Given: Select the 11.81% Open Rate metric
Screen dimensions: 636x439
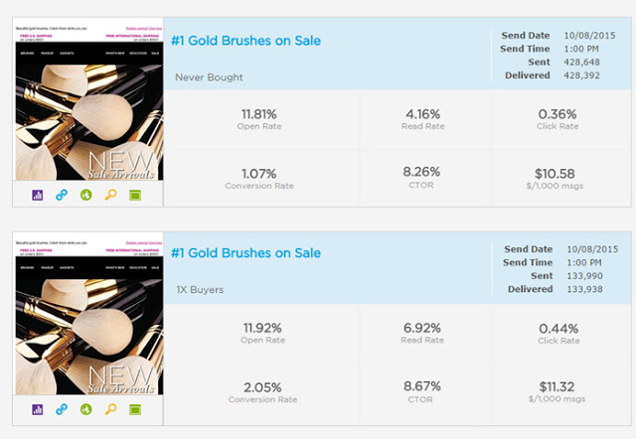Looking at the screenshot, I should click(x=261, y=118).
